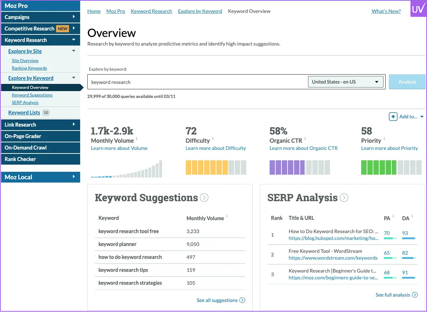The image size is (427, 312).
Task: Click arrow icon beside See all suggestions
Action: click(242, 300)
